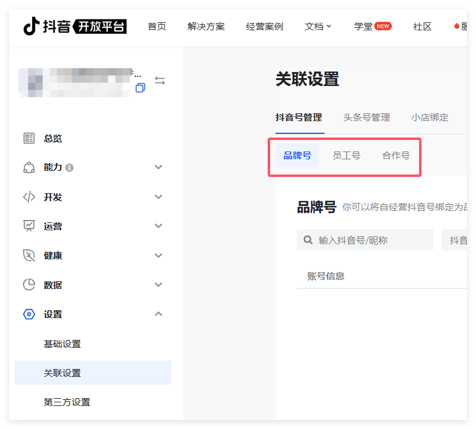Image resolution: width=476 pixels, height=429 pixels.
Task: Copy account ID with the copy icon
Action: 140,87
